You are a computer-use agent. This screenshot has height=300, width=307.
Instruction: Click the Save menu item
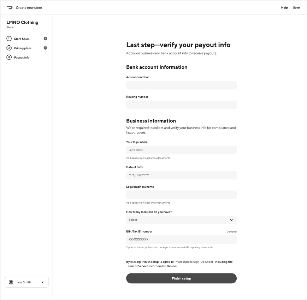point(296,7)
